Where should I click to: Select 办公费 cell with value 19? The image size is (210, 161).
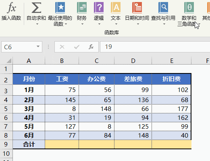point(97,118)
